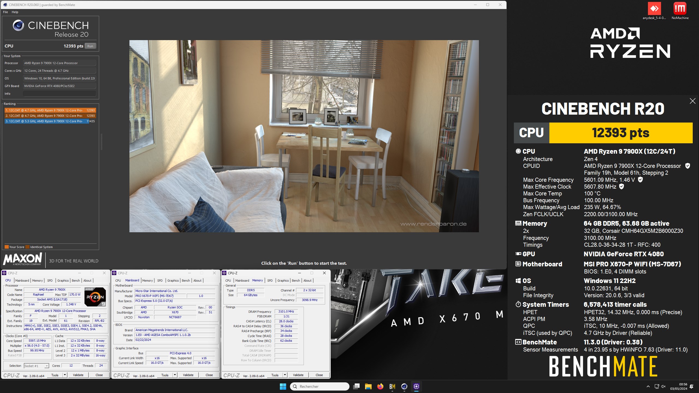Click the Cinebench title bar app icon
The image size is (699, 393).
click(5, 5)
